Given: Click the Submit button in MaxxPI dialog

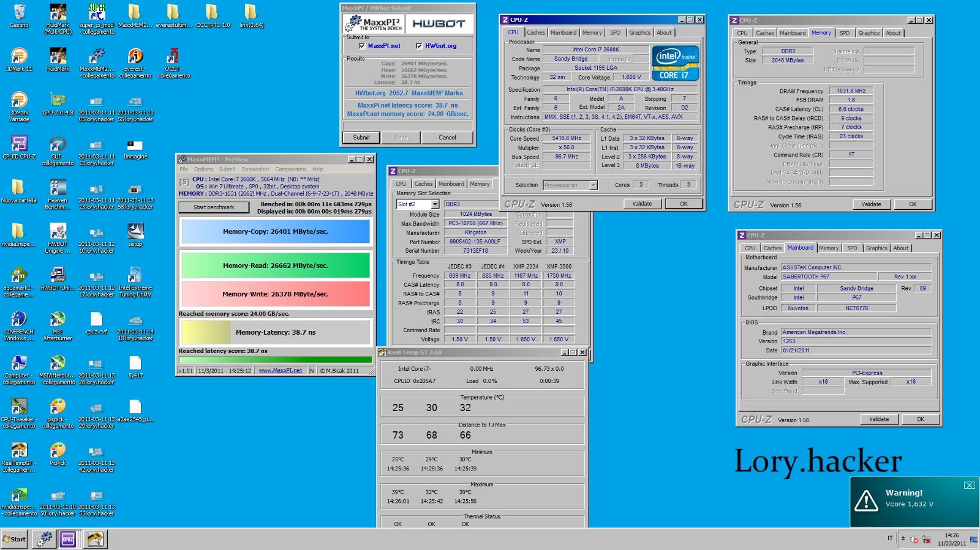Looking at the screenshot, I should click(361, 138).
